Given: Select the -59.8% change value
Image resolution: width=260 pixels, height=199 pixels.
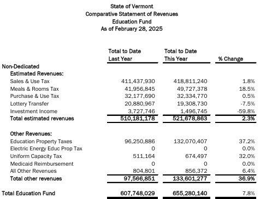Looking at the screenshot, I should [246, 111].
